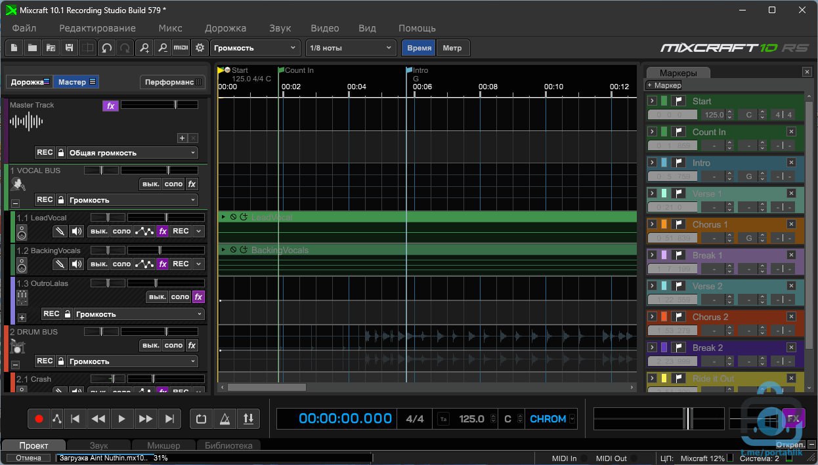Screen dimensions: 818x465
Task: Toggle the metronome icon in transport
Action: (x=225, y=418)
